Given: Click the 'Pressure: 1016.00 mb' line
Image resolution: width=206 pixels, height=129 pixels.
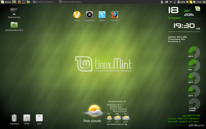Looking at the screenshot, I should [x=118, y=109].
